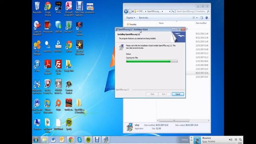Open the Recycle Bin desktop icon

(x=37, y=7)
